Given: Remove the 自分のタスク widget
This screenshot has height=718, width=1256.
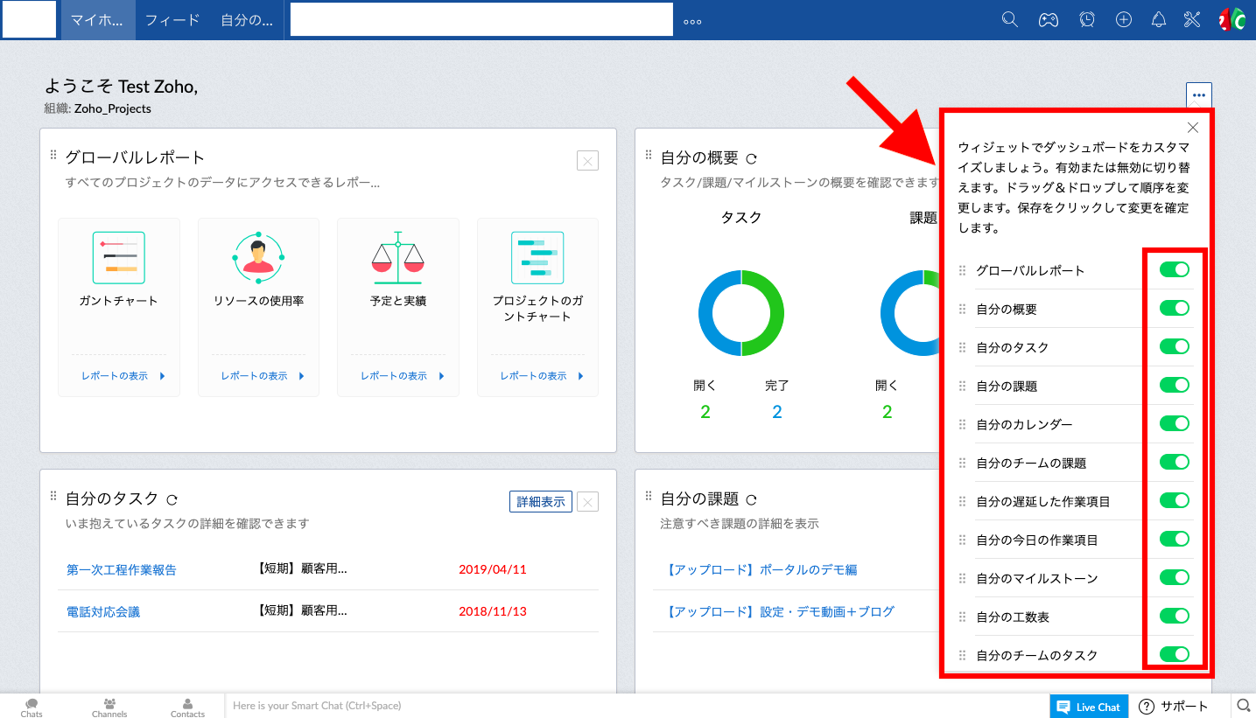Looking at the screenshot, I should [x=588, y=502].
